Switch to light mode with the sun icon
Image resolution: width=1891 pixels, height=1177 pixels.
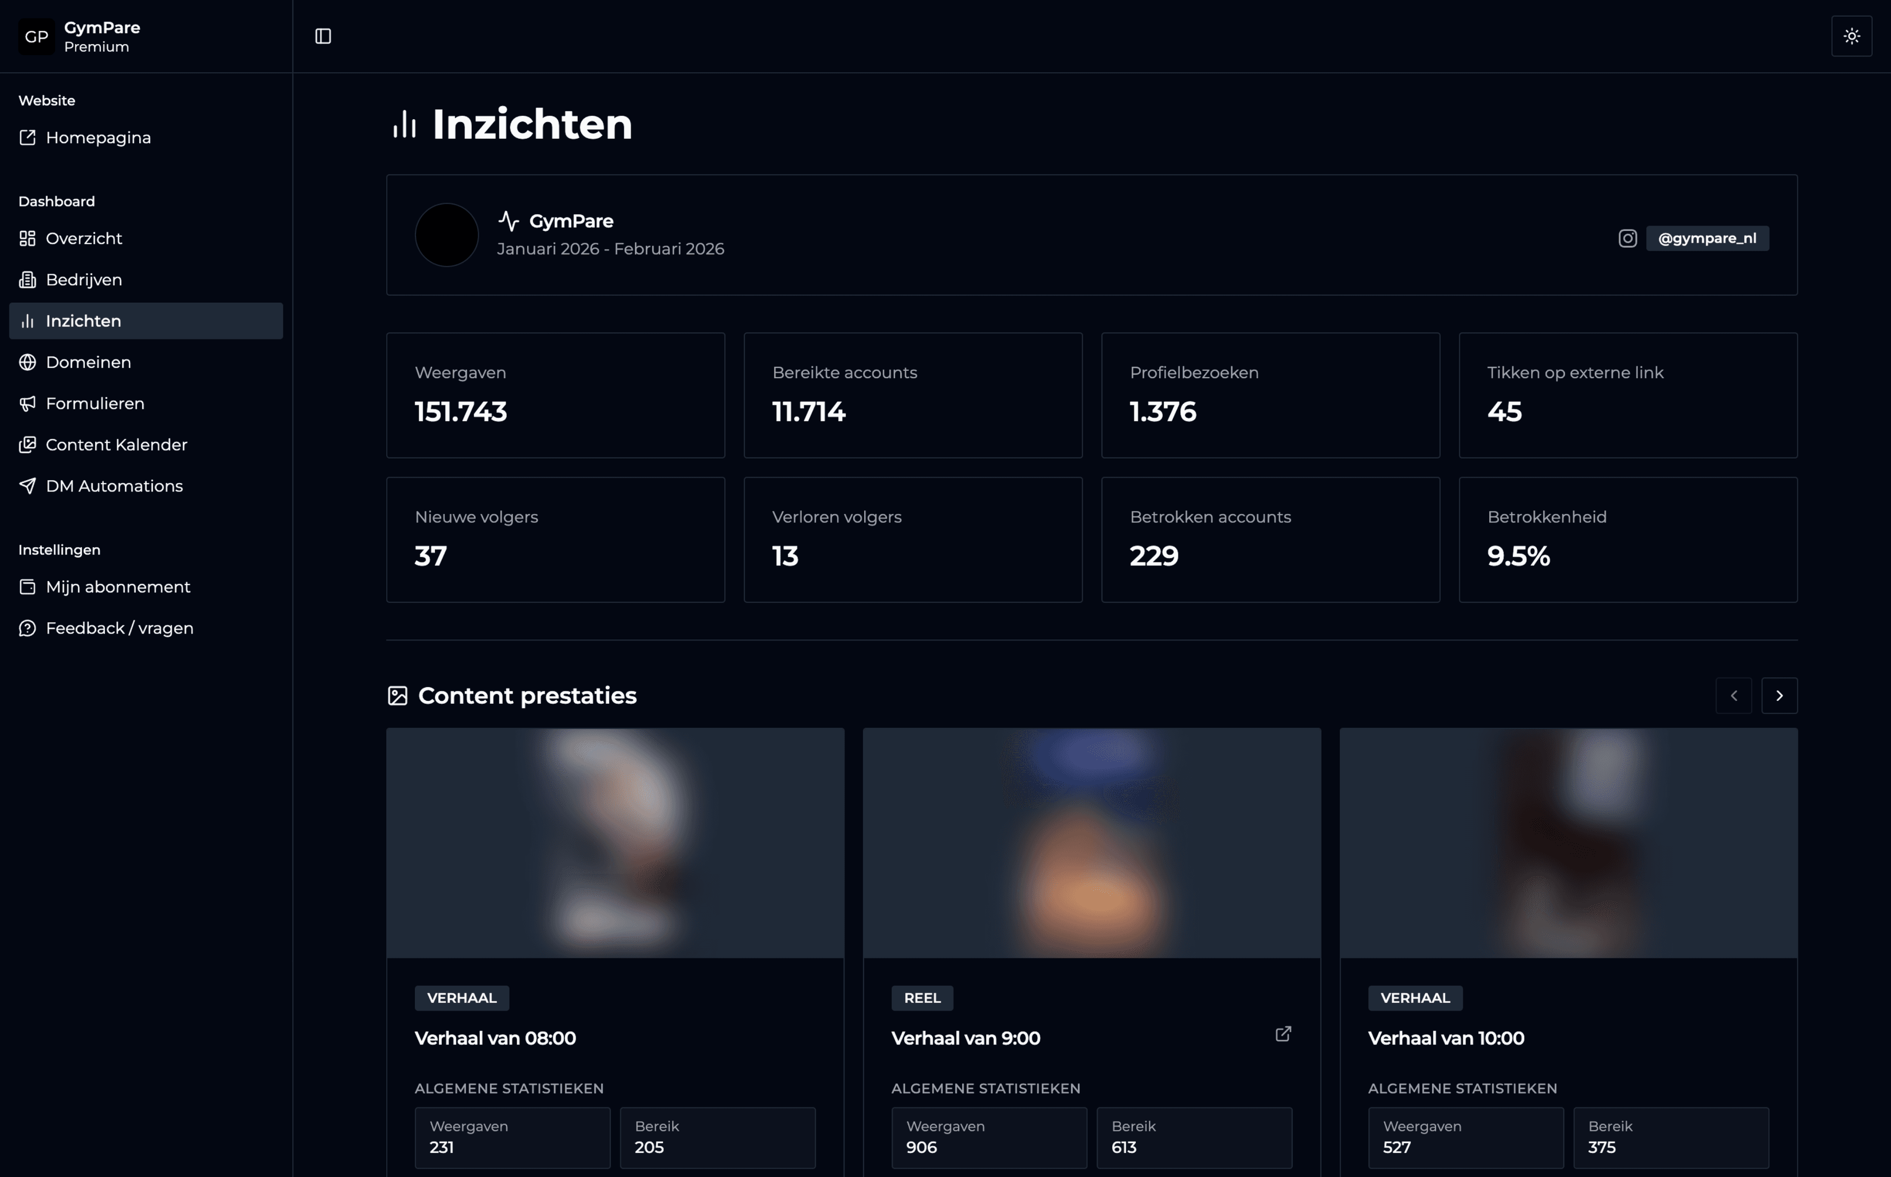[x=1852, y=36]
